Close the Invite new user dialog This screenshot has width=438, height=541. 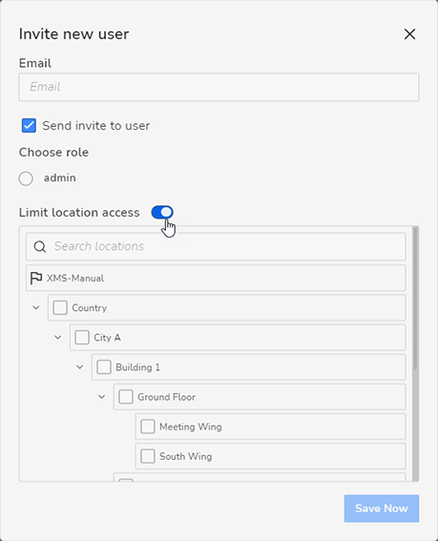pyautogui.click(x=409, y=33)
